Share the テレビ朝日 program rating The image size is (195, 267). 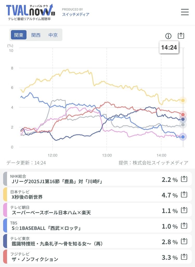184,210
